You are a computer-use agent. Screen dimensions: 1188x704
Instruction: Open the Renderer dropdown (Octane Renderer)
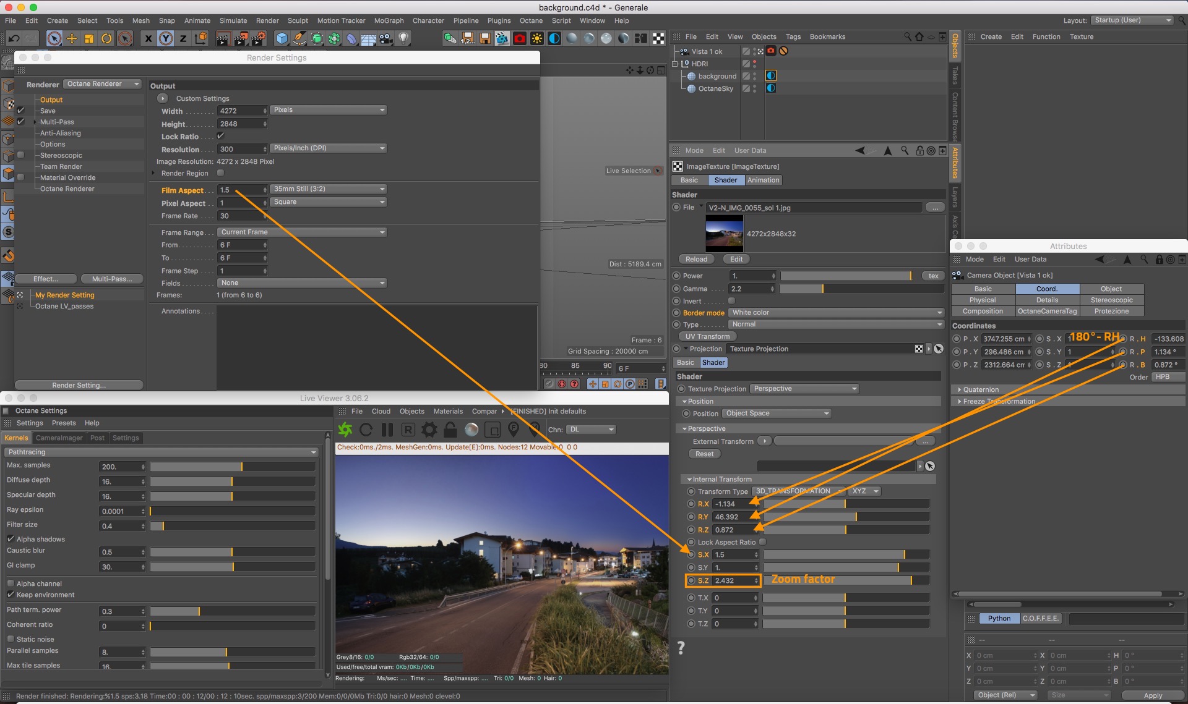102,84
